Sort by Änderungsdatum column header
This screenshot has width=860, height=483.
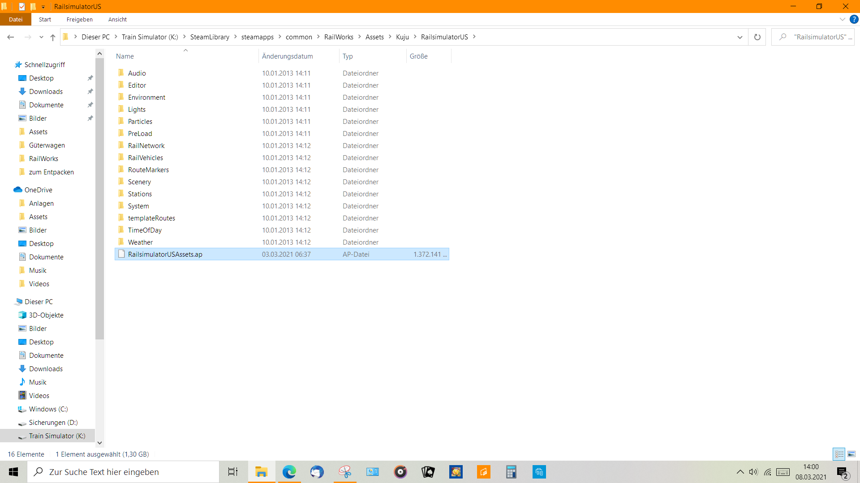click(288, 56)
